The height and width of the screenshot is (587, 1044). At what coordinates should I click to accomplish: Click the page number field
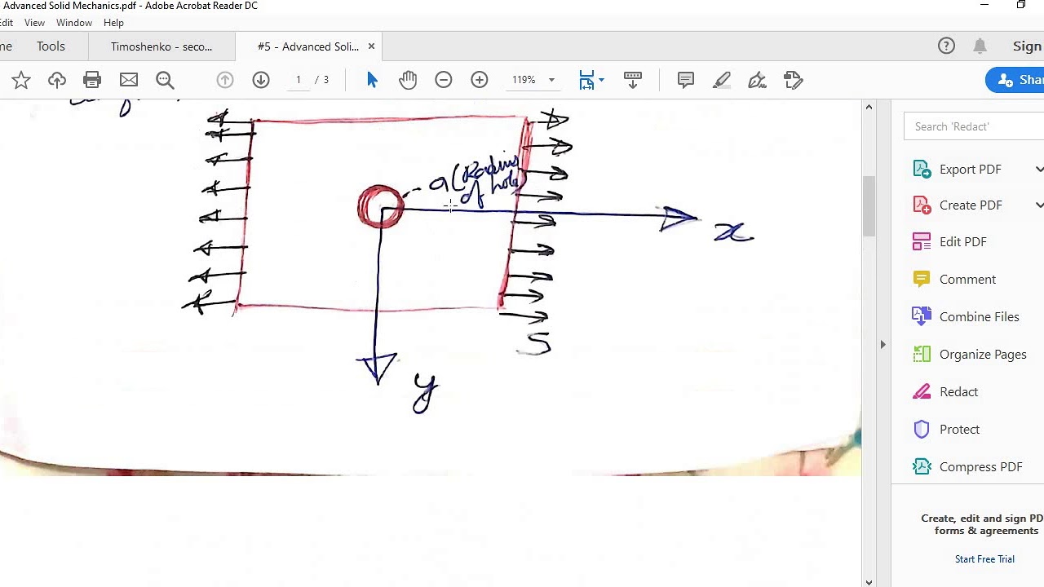coord(299,80)
